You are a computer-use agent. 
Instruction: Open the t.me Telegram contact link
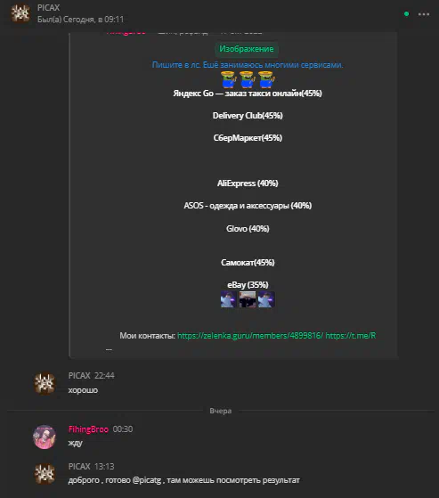(351, 335)
